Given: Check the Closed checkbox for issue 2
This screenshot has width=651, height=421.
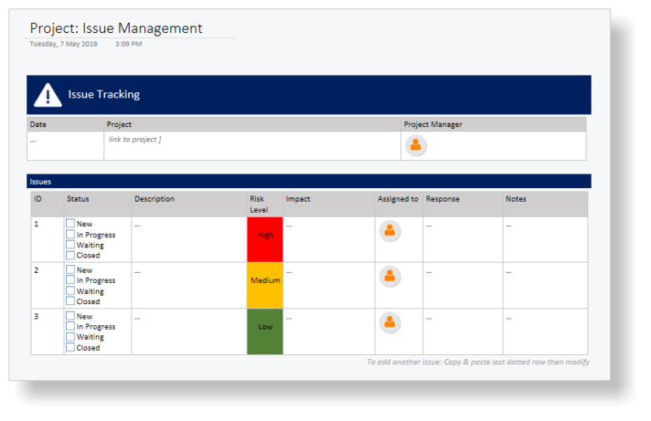Looking at the screenshot, I should [x=70, y=302].
